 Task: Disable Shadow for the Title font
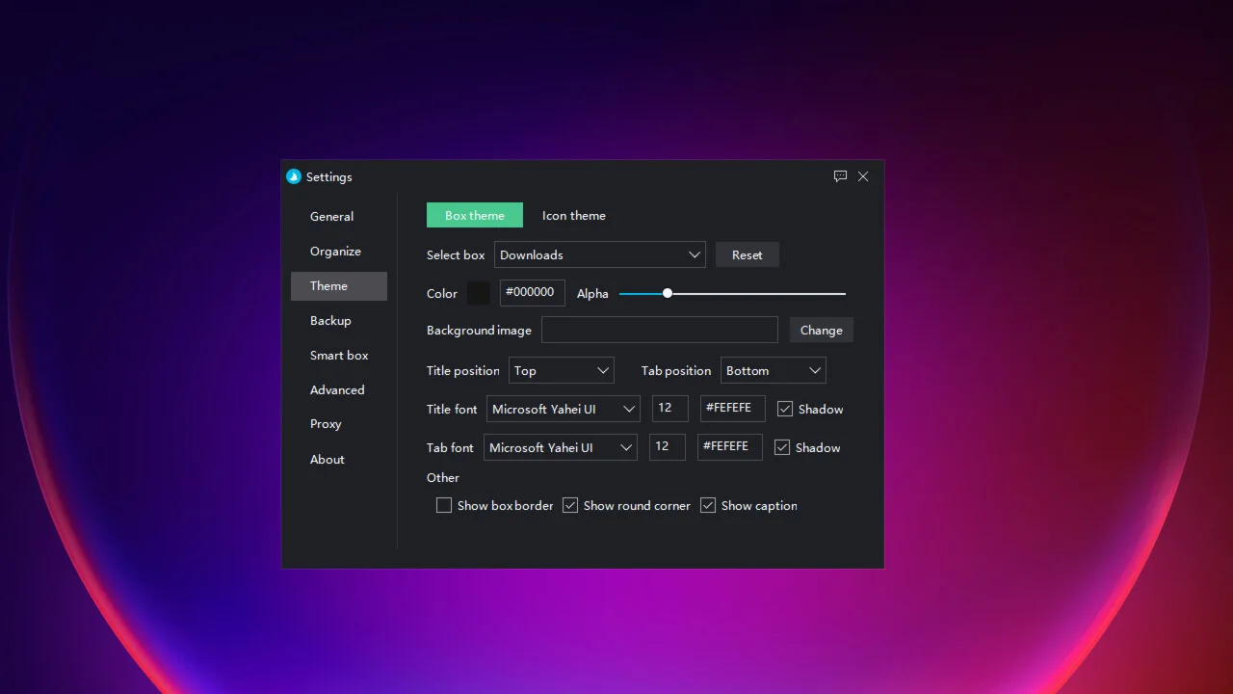785,409
